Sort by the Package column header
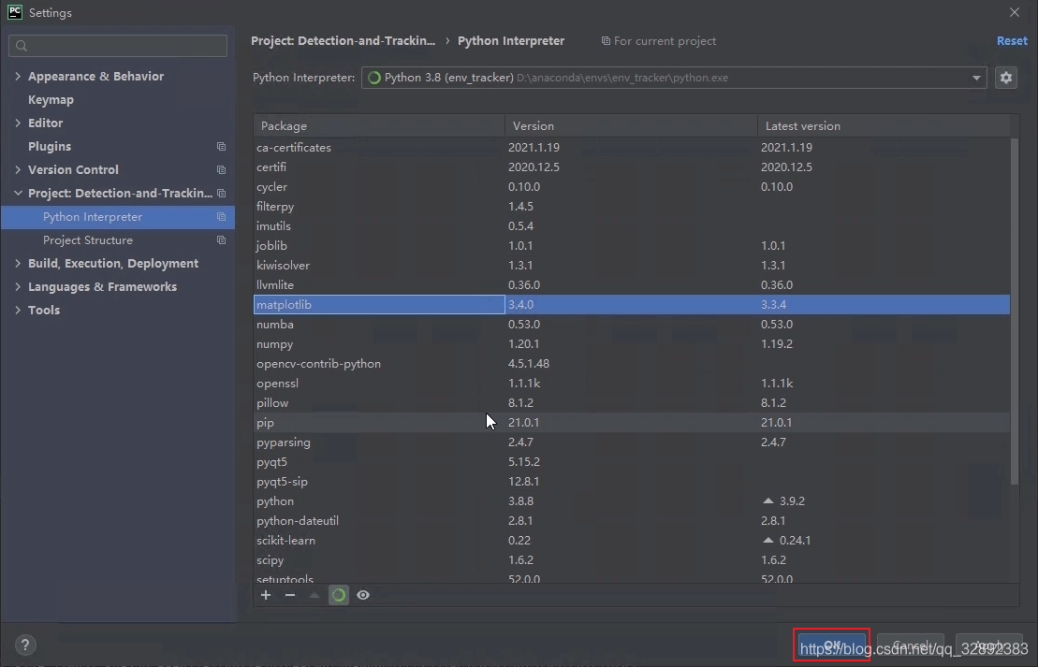The height and width of the screenshot is (667, 1038). (x=379, y=125)
